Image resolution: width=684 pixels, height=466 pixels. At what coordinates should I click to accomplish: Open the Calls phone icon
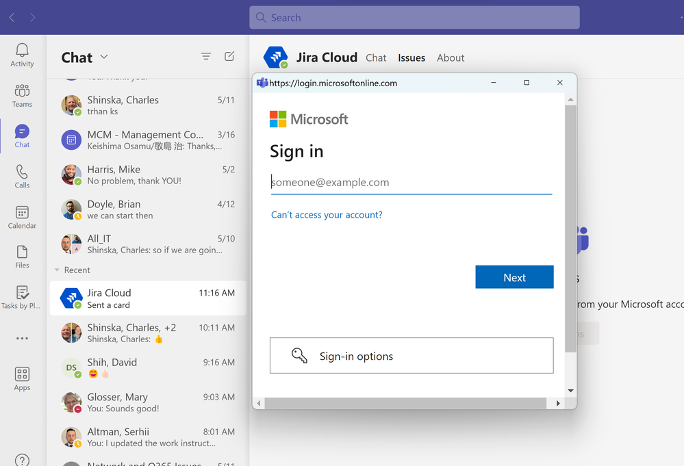22,177
